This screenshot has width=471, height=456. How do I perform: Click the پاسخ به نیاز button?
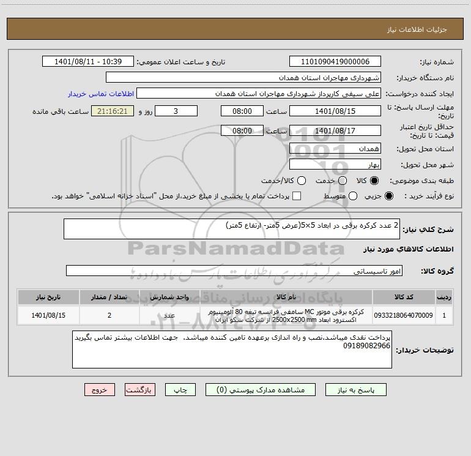tap(356, 389)
